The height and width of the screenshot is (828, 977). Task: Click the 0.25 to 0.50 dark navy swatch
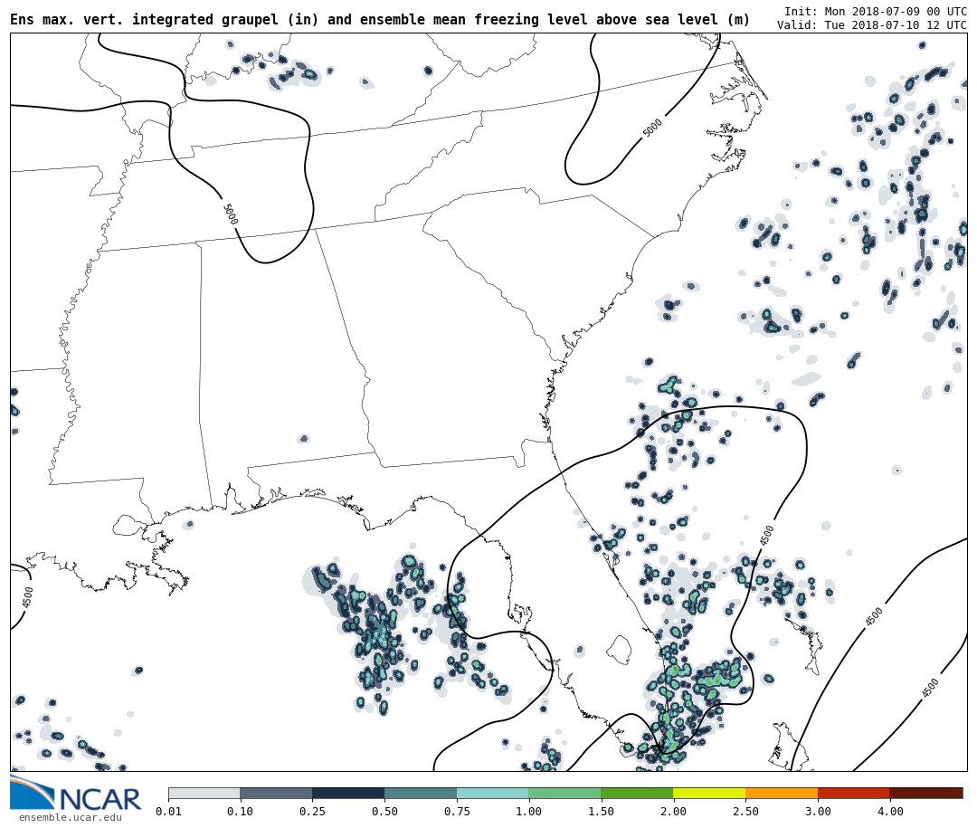tap(348, 793)
